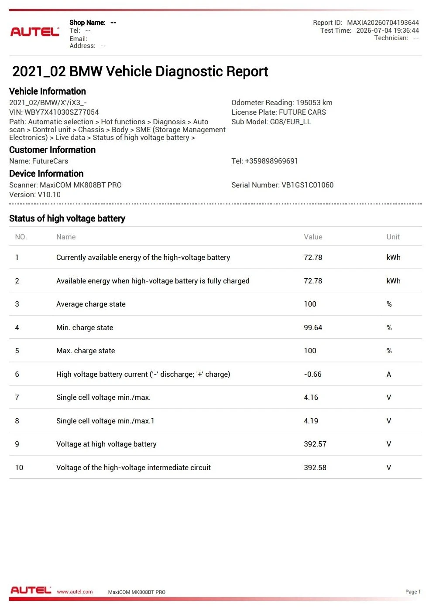Select the Unit column header

pos(393,237)
